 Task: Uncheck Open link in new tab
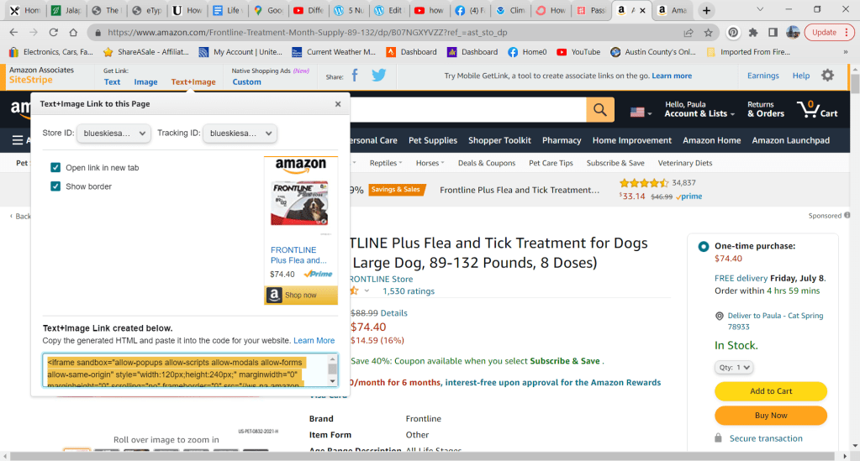(55, 168)
